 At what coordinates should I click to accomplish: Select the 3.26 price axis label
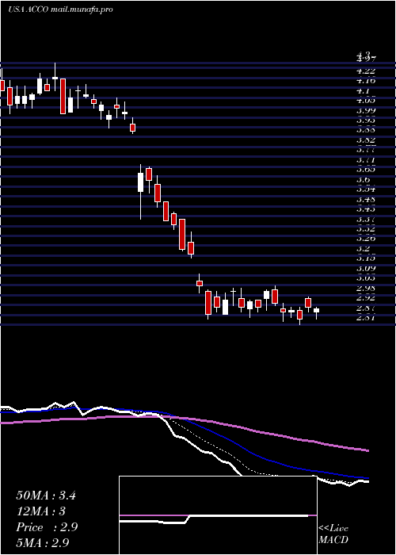[366, 239]
